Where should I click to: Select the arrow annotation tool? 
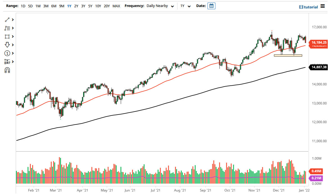(8, 45)
